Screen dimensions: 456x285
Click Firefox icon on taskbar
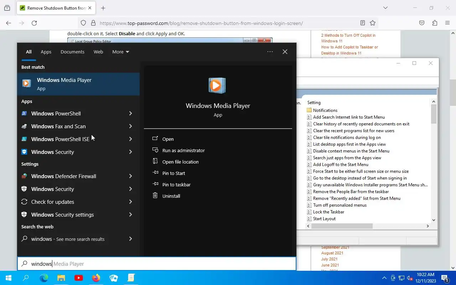click(x=96, y=278)
